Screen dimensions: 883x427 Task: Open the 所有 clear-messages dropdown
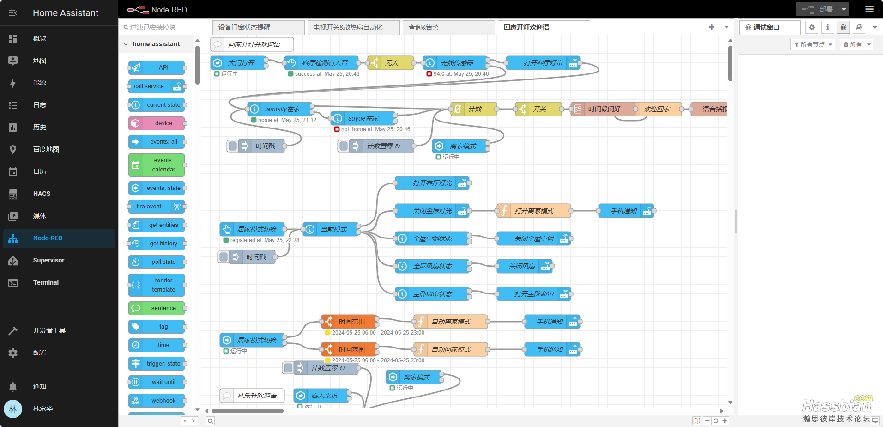857,44
